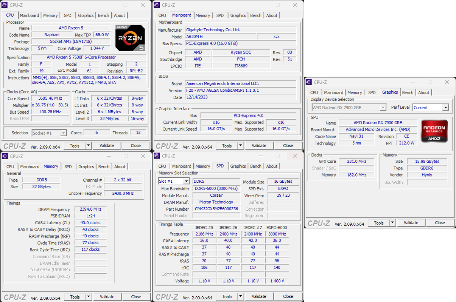Screen dimensions: 456x302
Task: Select Graphics tab in Mainboard tab window
Action: [x=238, y=15]
